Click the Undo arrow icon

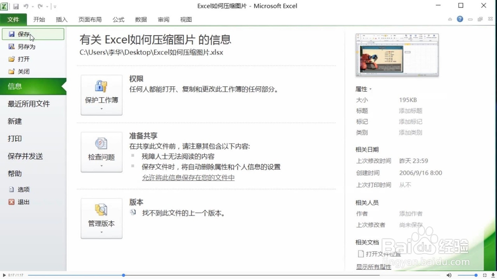(26, 6)
